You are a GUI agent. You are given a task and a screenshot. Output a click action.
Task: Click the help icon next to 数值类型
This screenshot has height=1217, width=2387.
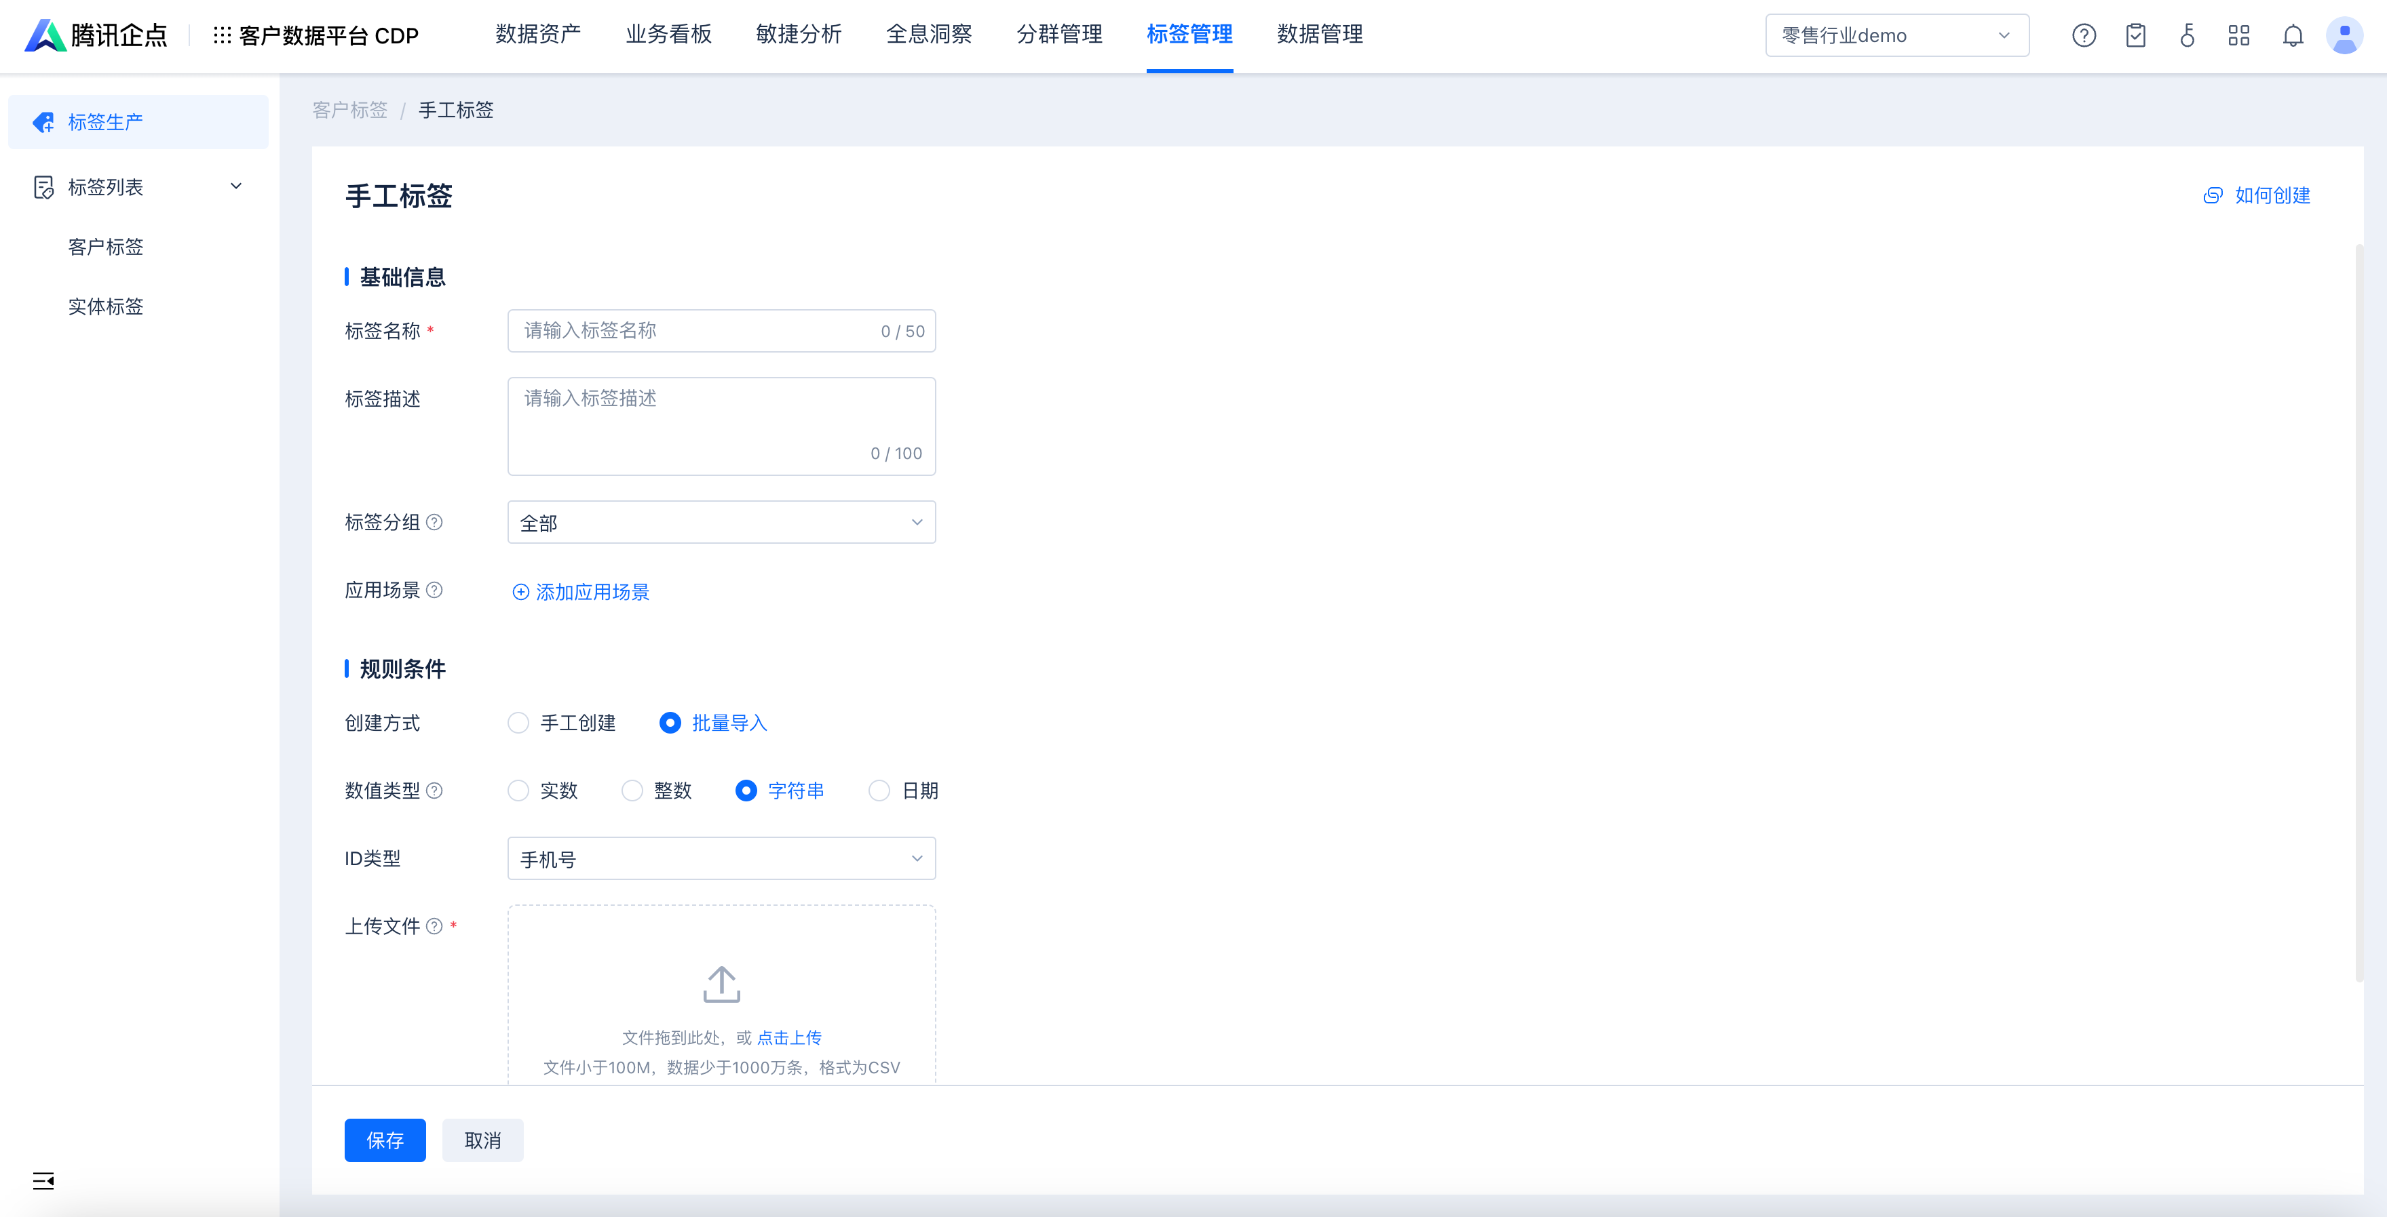434,790
